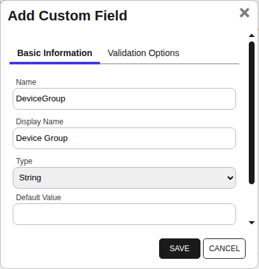Click the Default Value label
259x269 pixels.
pyautogui.click(x=38, y=198)
